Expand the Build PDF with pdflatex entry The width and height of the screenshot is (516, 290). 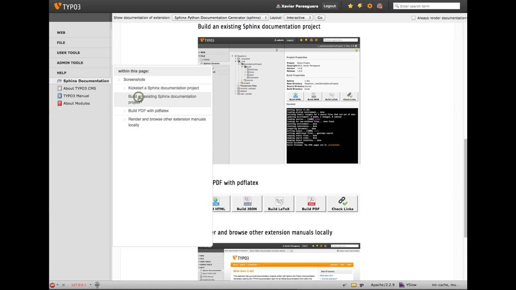click(125, 111)
